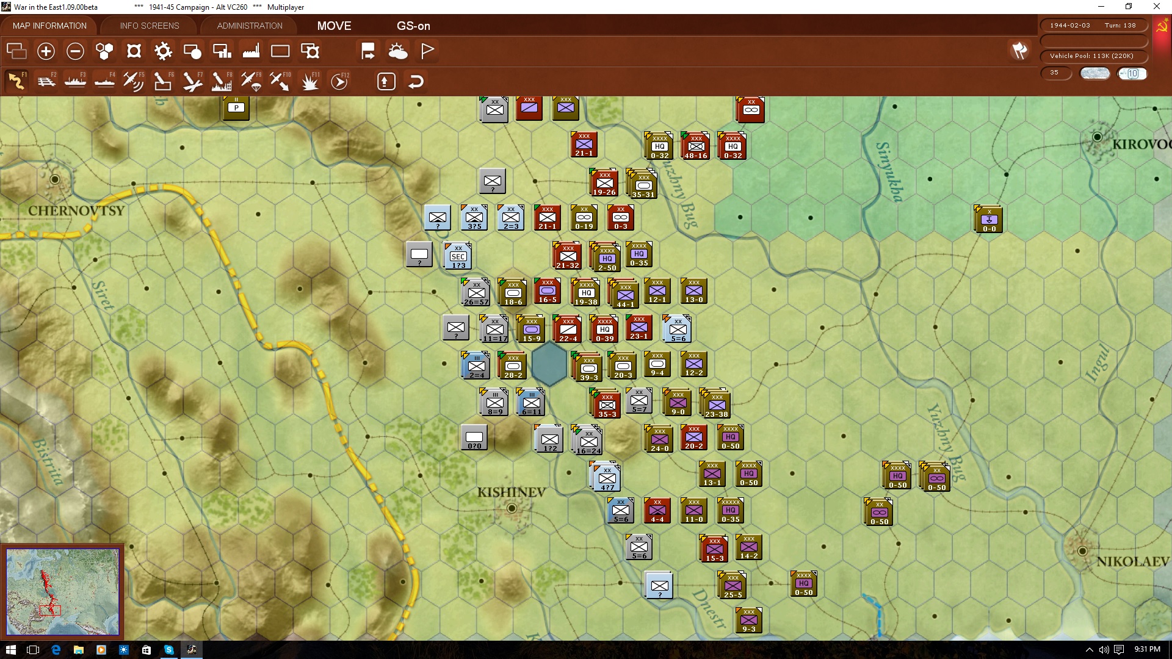Click the F12 end turn icon

[x=339, y=81]
